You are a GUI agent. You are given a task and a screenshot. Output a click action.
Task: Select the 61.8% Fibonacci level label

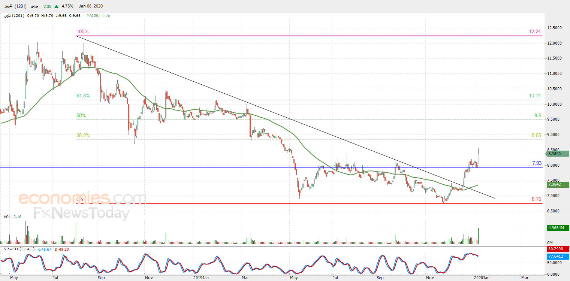pos(83,96)
